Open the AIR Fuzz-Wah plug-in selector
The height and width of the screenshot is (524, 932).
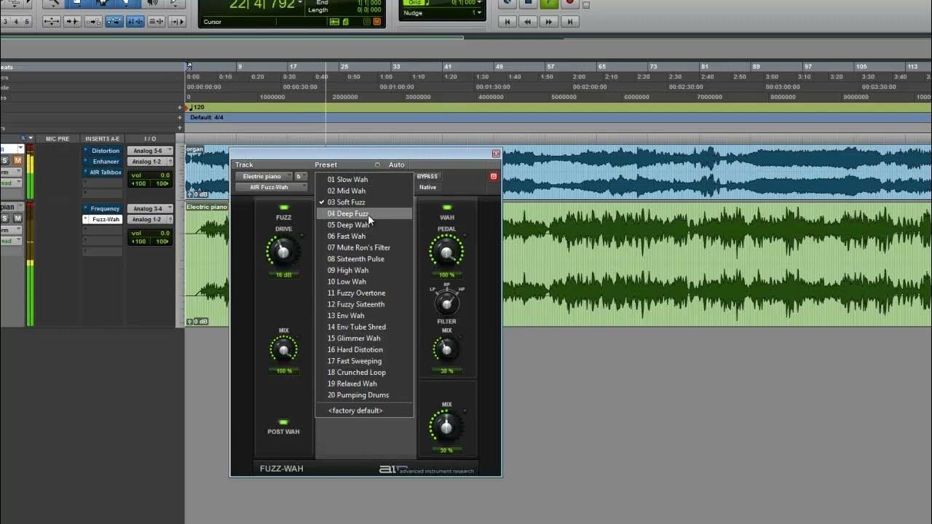click(271, 187)
